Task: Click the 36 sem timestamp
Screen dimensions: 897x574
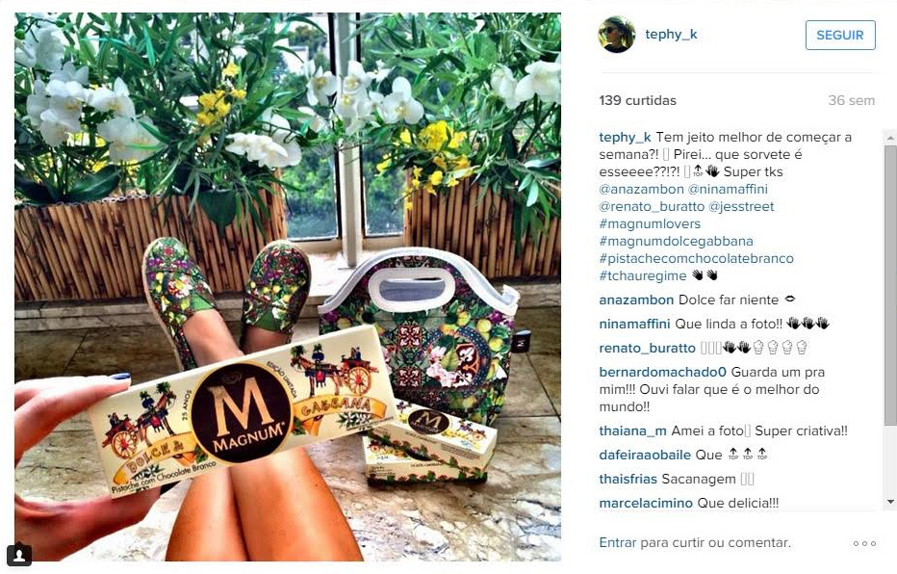Action: (x=851, y=101)
